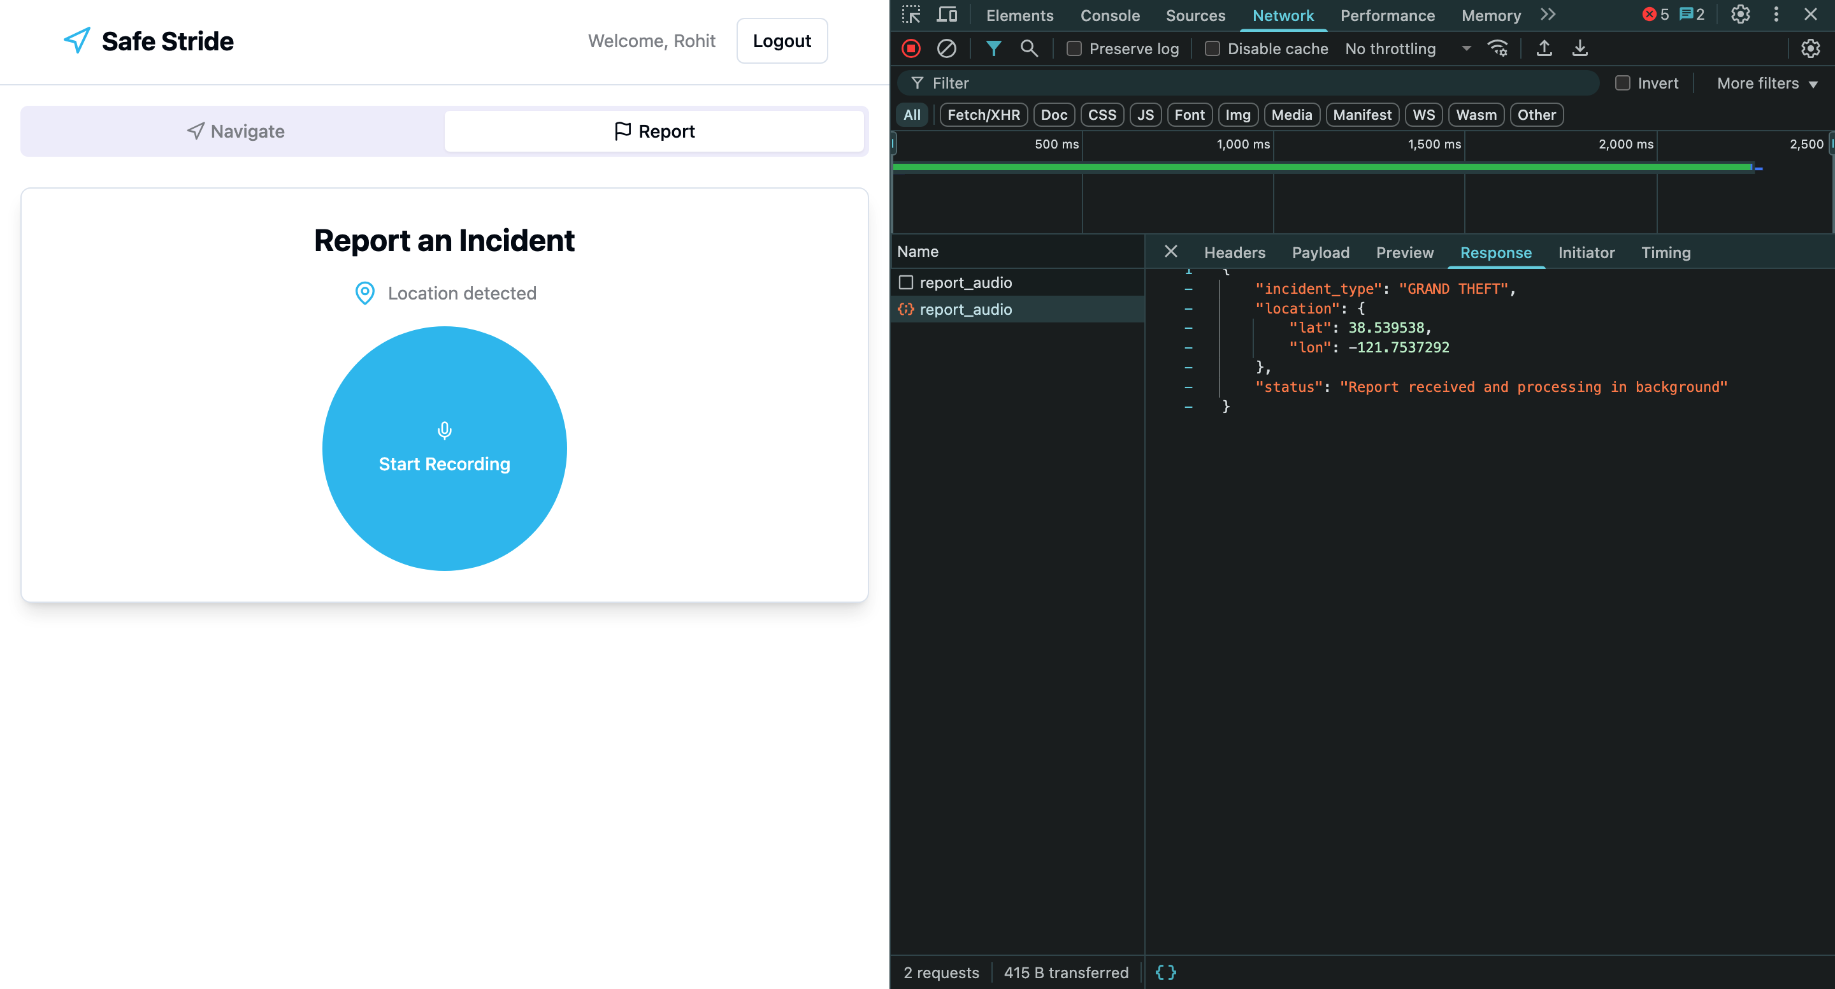Image resolution: width=1835 pixels, height=989 pixels.
Task: Click the Logout button
Action: (x=781, y=41)
